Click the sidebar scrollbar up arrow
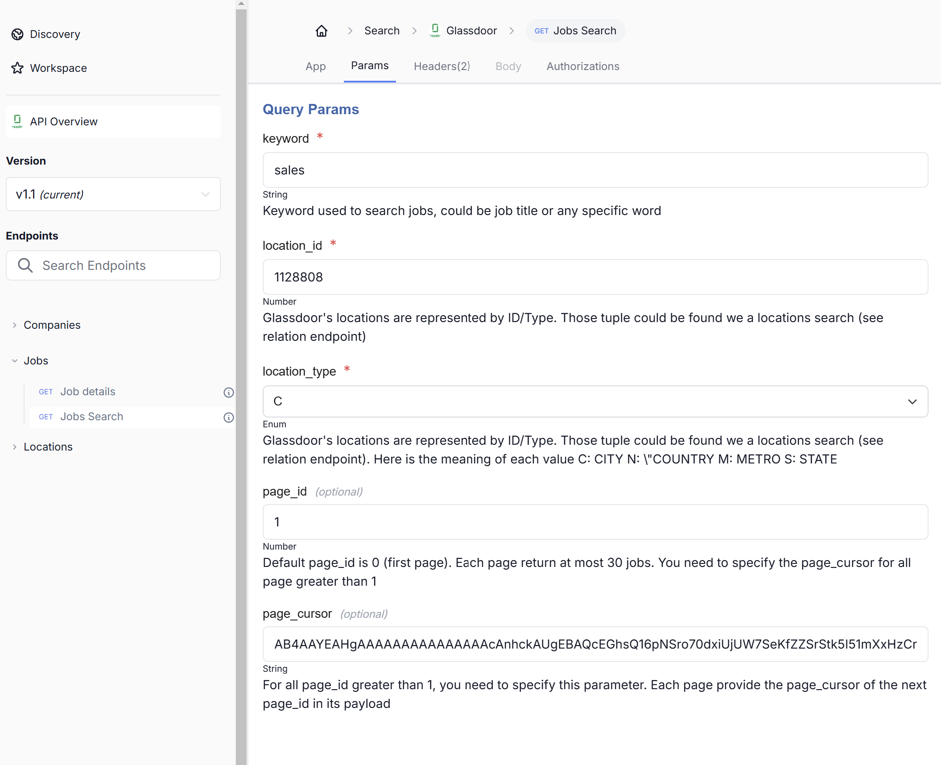 click(x=241, y=4)
